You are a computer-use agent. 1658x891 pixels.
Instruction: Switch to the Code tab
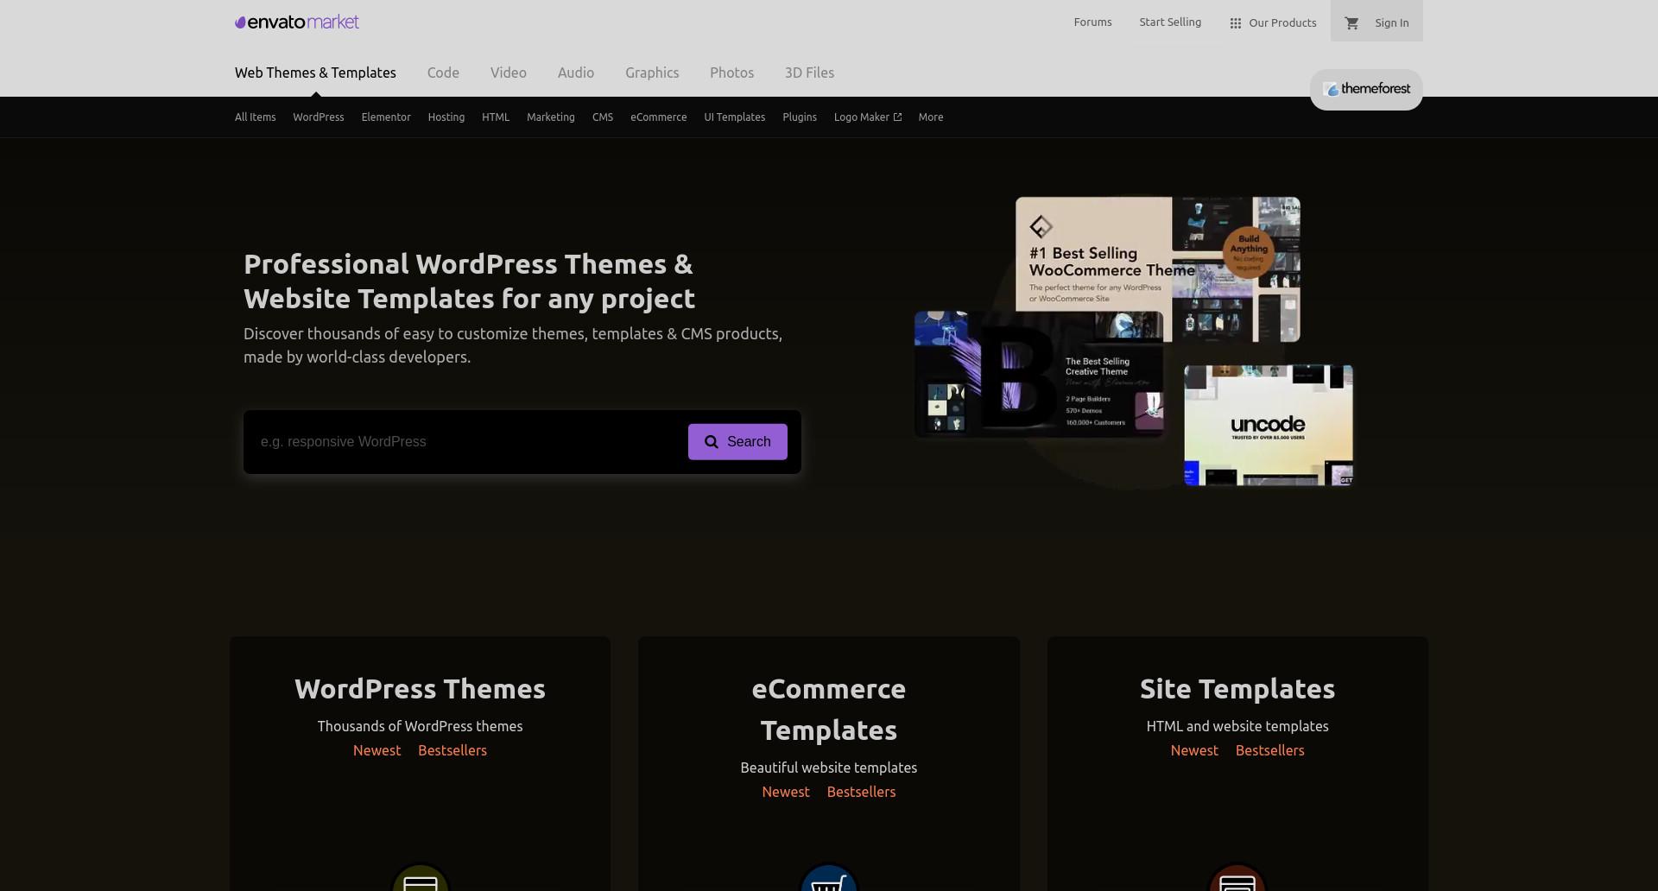443,73
